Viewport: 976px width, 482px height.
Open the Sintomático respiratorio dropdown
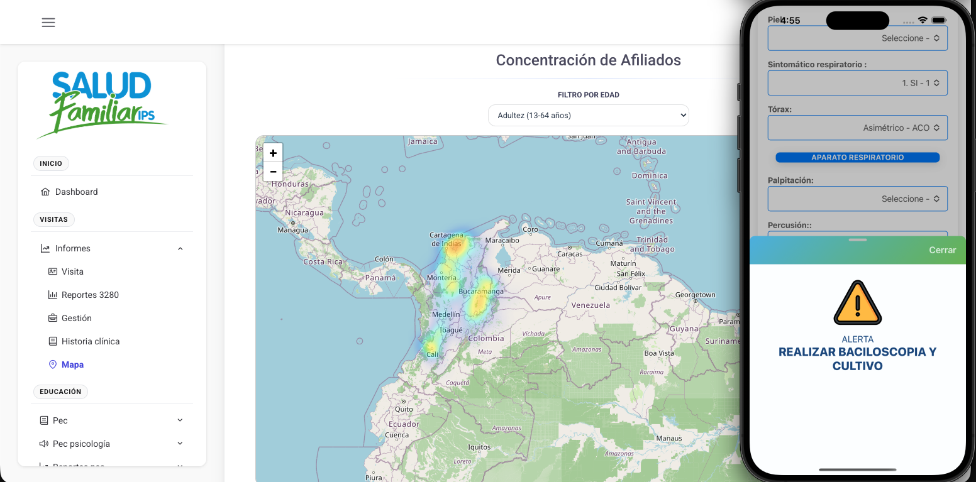[x=857, y=82]
